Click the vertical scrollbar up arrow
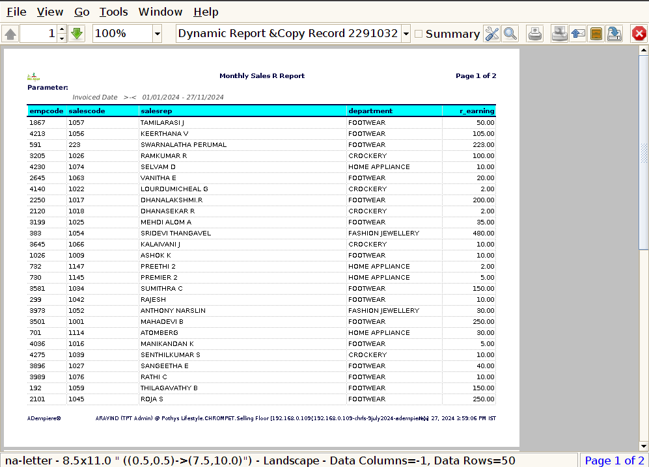 click(644, 51)
